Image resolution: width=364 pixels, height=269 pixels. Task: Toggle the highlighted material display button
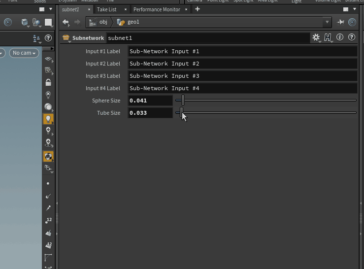[x=48, y=156]
